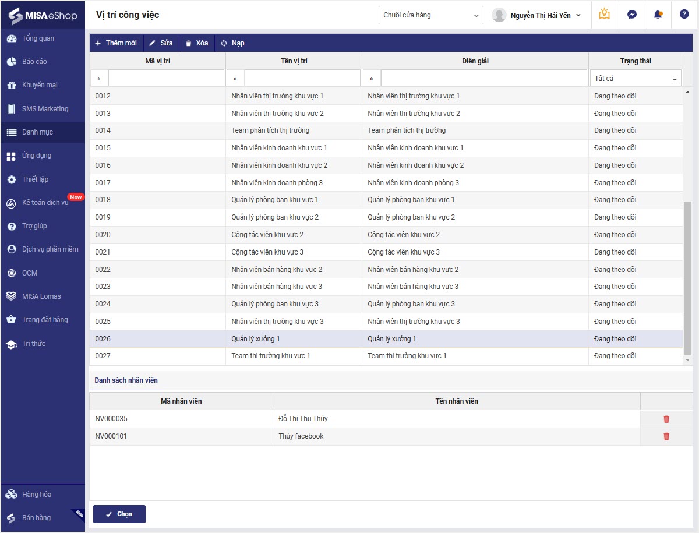Open Dịch vụ phần mềm icon
This screenshot has height=533, width=699.
click(x=11, y=249)
